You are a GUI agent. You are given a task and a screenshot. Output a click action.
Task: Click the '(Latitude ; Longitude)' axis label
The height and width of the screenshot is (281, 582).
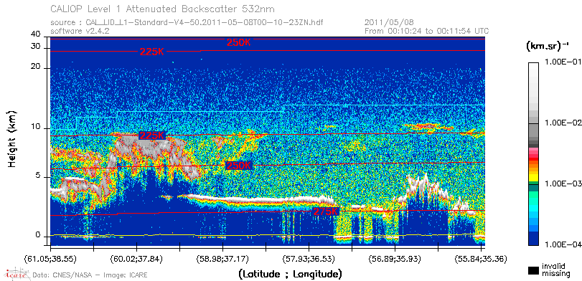click(x=290, y=275)
